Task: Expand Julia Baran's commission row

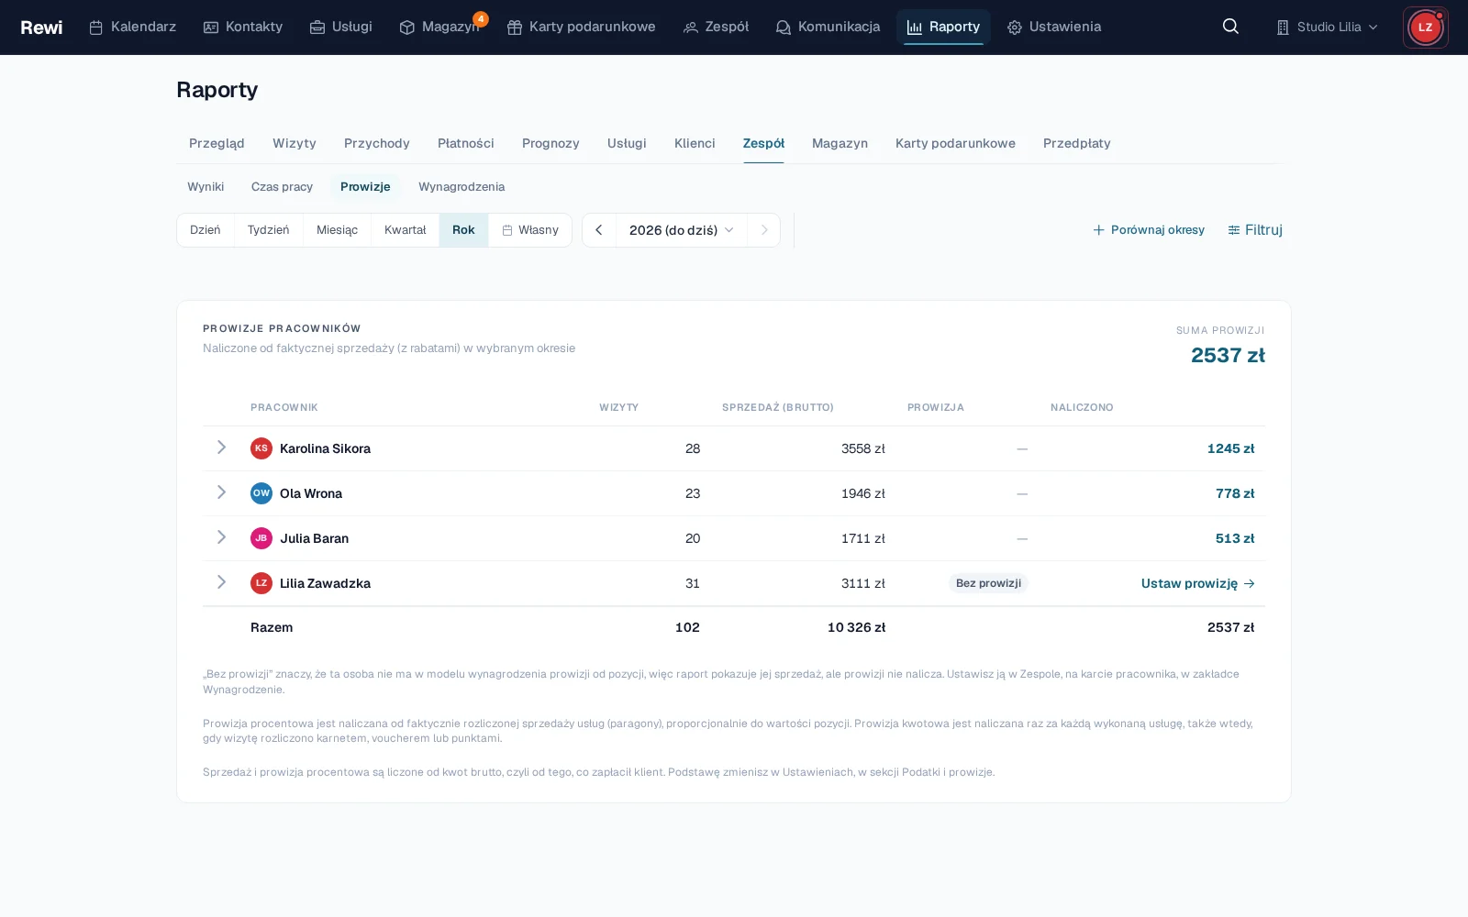Action: click(221, 537)
